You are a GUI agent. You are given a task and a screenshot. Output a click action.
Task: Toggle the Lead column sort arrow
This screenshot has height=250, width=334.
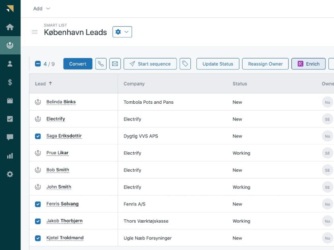pos(50,84)
